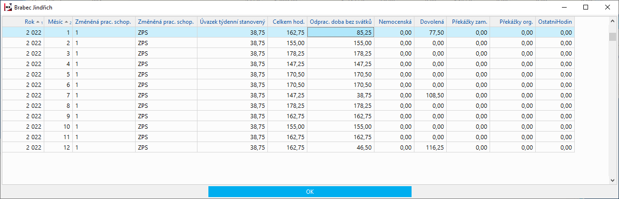Click the Úvazek týdenní stanovený column header
The width and height of the screenshot is (619, 199).
[x=233, y=22]
